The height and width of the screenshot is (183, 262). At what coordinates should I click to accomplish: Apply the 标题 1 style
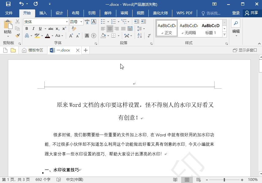(x=211, y=28)
